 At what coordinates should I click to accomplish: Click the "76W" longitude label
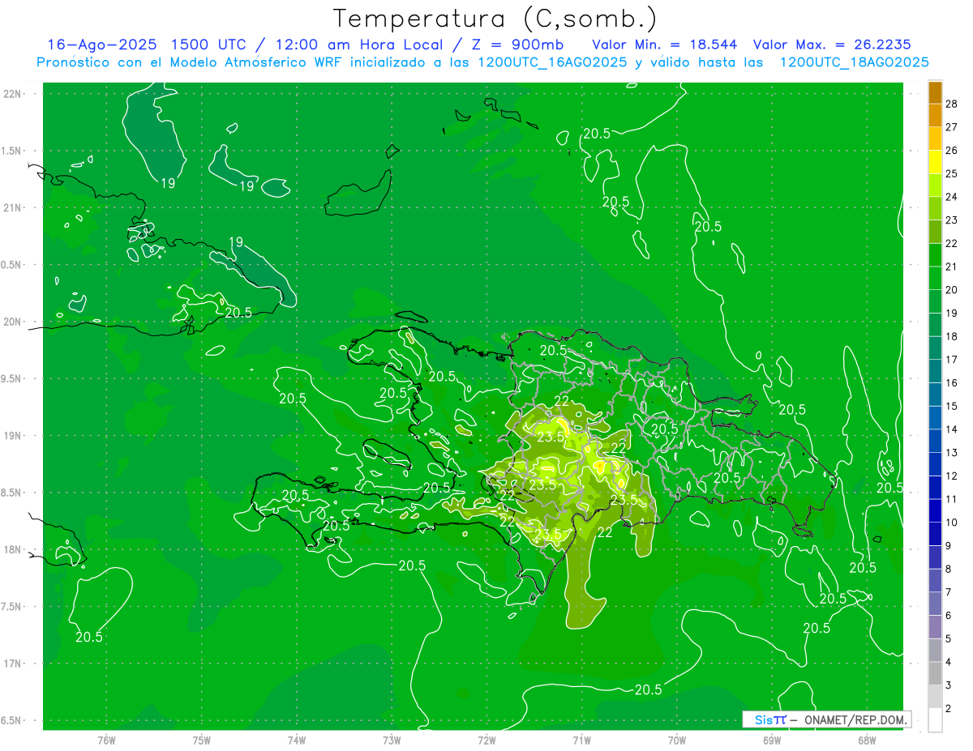click(105, 740)
